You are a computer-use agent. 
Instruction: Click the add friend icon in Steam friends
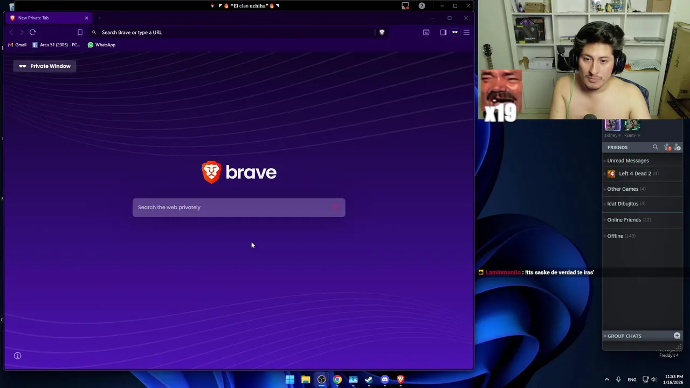(678, 147)
